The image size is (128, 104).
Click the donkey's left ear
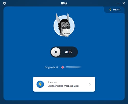click(58, 18)
